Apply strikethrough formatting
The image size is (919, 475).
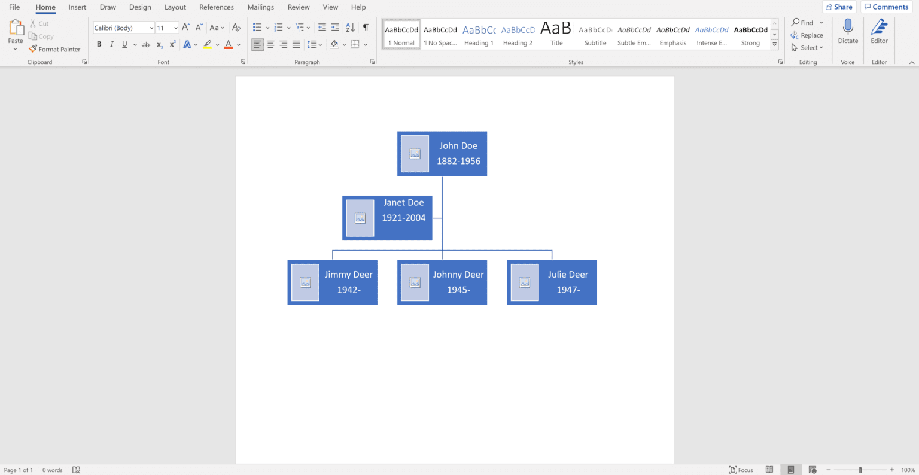tap(145, 44)
